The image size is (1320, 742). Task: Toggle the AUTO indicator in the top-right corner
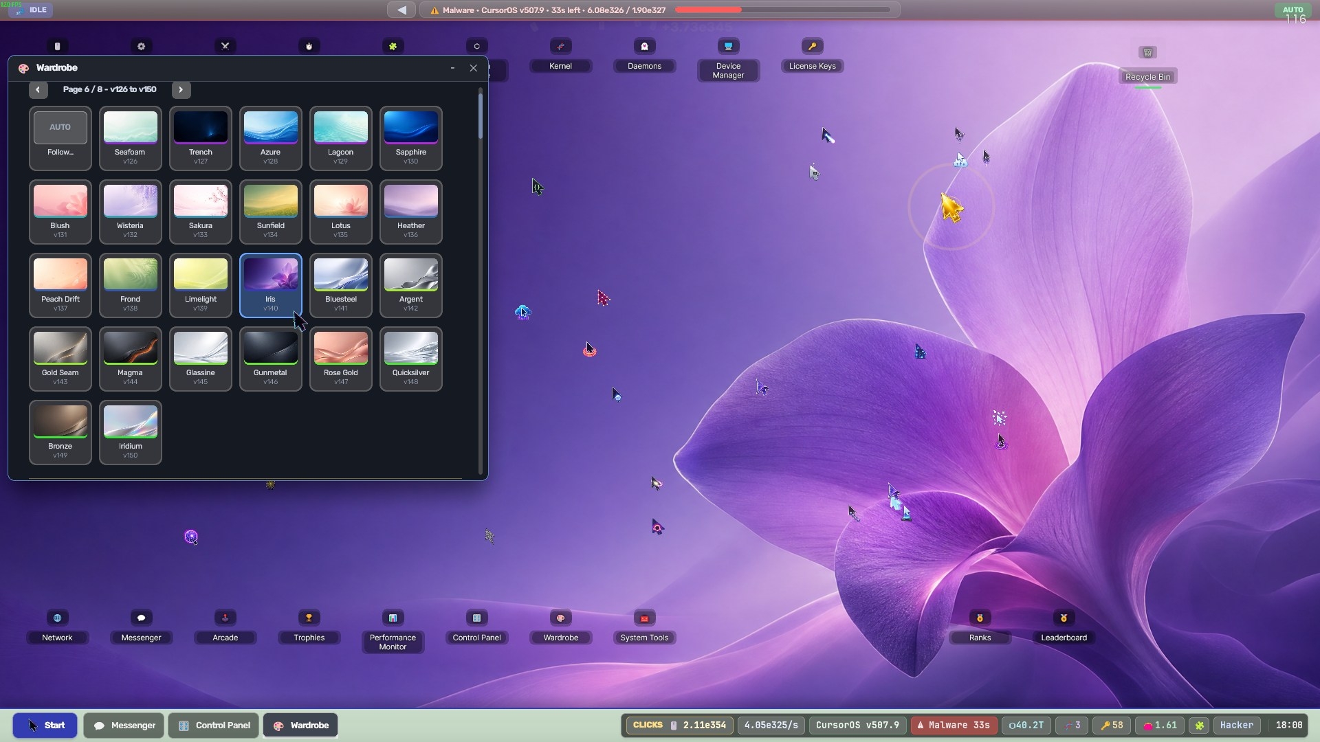tap(1292, 10)
